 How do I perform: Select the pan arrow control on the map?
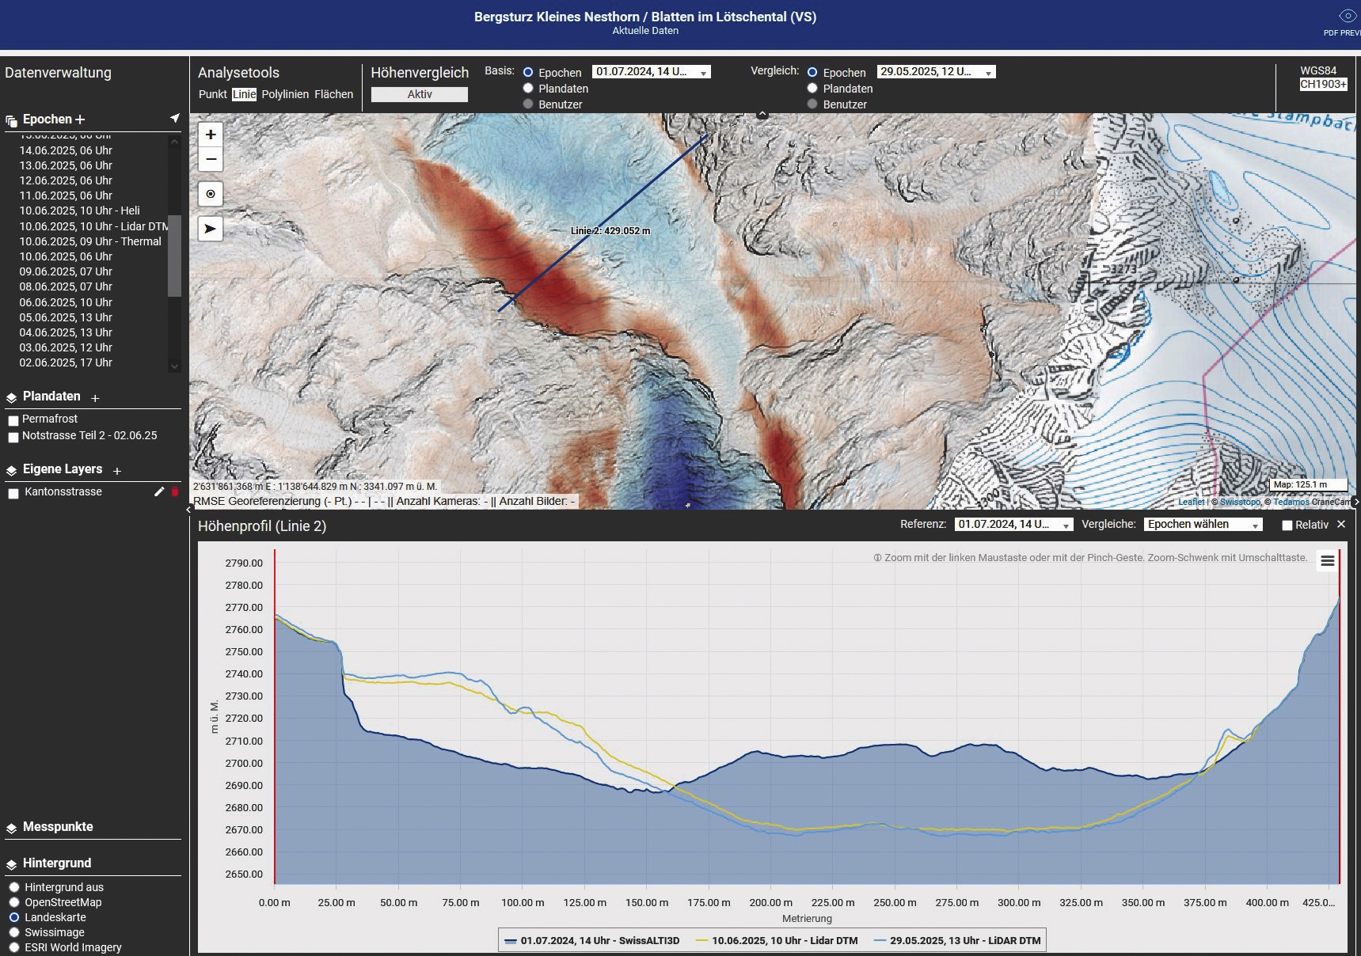point(211,229)
